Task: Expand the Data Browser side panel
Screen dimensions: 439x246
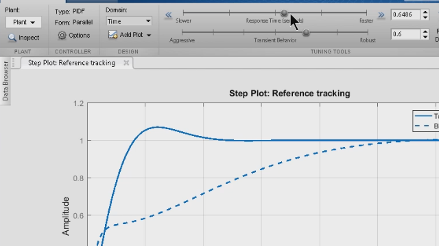Action: pyautogui.click(x=5, y=81)
